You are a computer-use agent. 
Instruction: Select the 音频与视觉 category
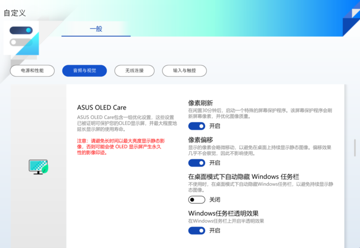point(84,70)
